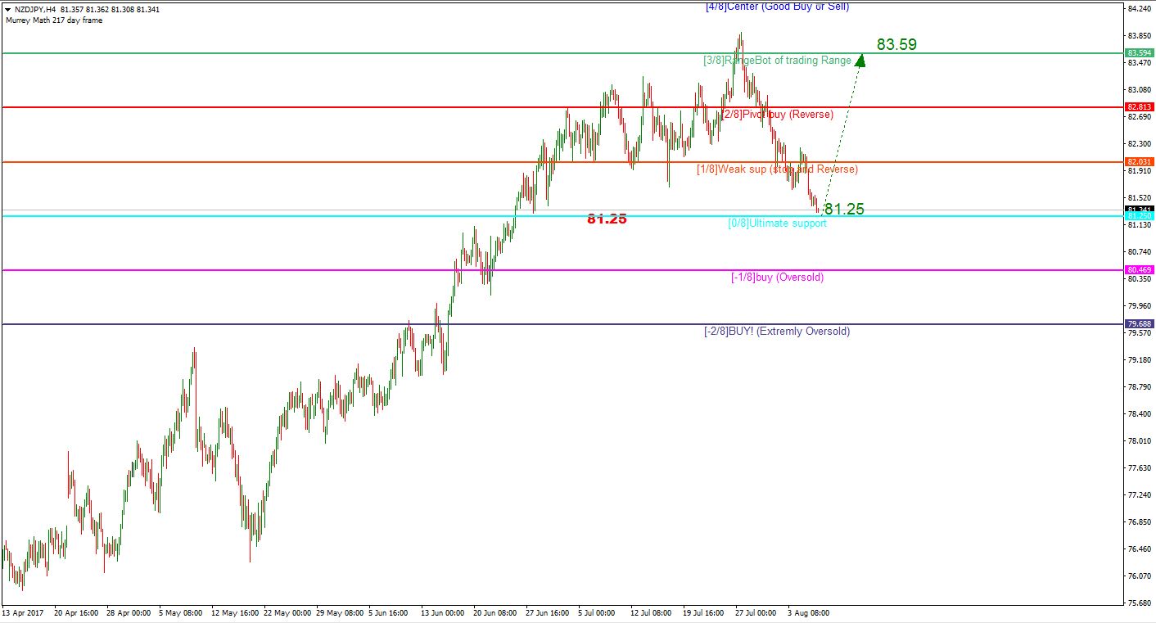Click the green arrowhead near 83.59
This screenshot has width=1156, height=623.
860,59
